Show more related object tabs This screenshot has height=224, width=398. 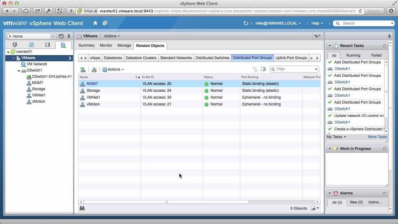[x=311, y=58]
